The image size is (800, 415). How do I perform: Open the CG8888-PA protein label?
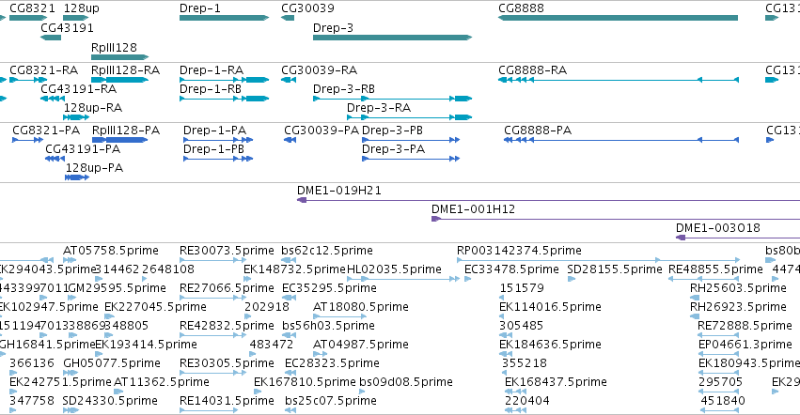pyautogui.click(x=538, y=131)
